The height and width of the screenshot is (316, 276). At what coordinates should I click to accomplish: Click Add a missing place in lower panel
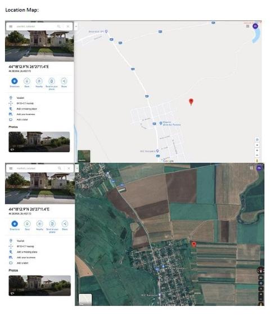click(40, 252)
